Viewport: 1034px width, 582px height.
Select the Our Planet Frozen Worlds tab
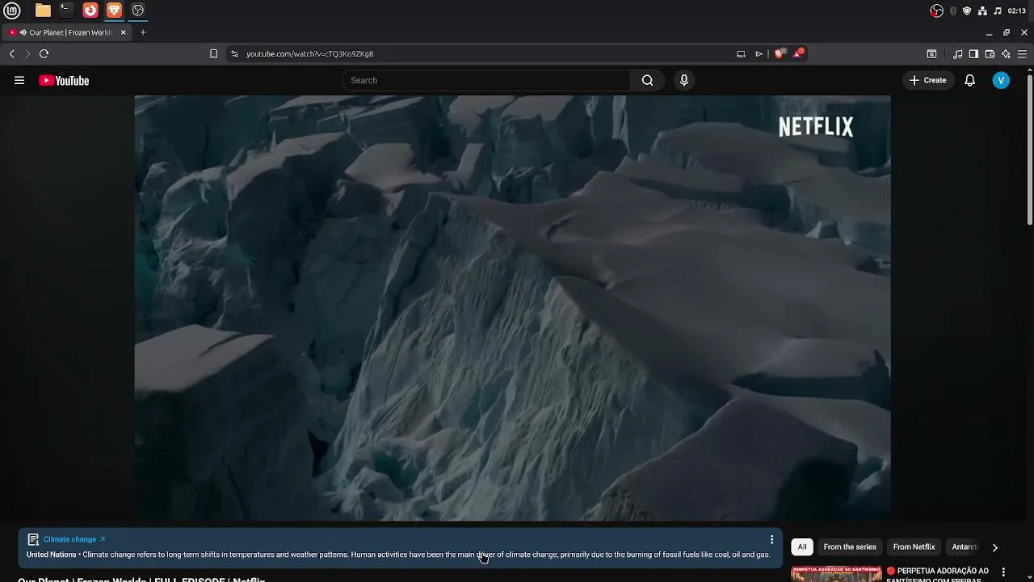pos(65,32)
